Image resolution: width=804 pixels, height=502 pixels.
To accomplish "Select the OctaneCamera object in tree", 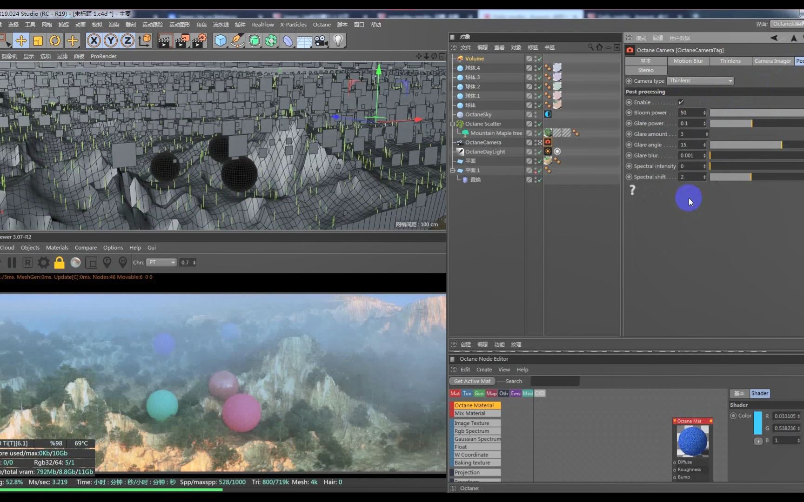I will 483,143.
